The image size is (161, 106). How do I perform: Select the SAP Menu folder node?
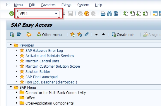tap(28, 88)
